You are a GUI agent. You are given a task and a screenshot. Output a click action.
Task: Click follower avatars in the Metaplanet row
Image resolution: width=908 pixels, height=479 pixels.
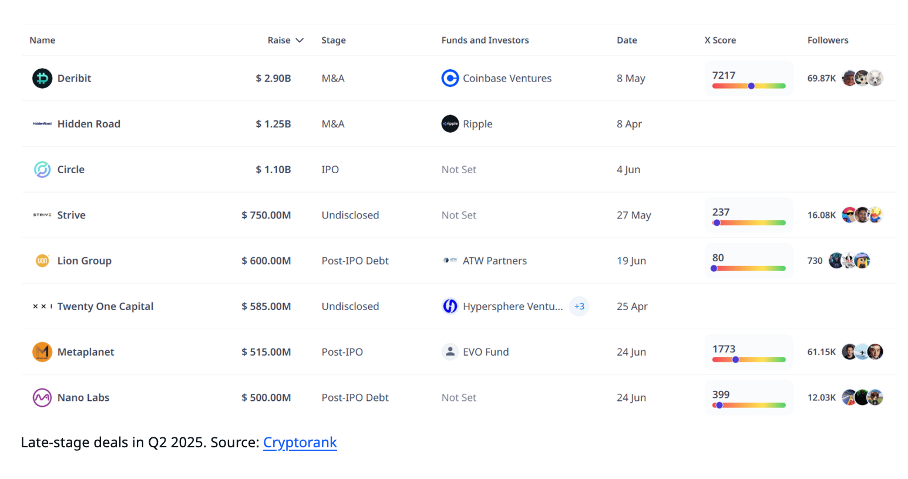click(862, 352)
